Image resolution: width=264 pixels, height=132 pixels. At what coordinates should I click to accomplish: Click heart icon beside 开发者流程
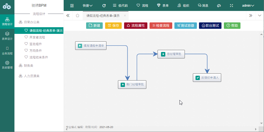click(x=26, y=37)
